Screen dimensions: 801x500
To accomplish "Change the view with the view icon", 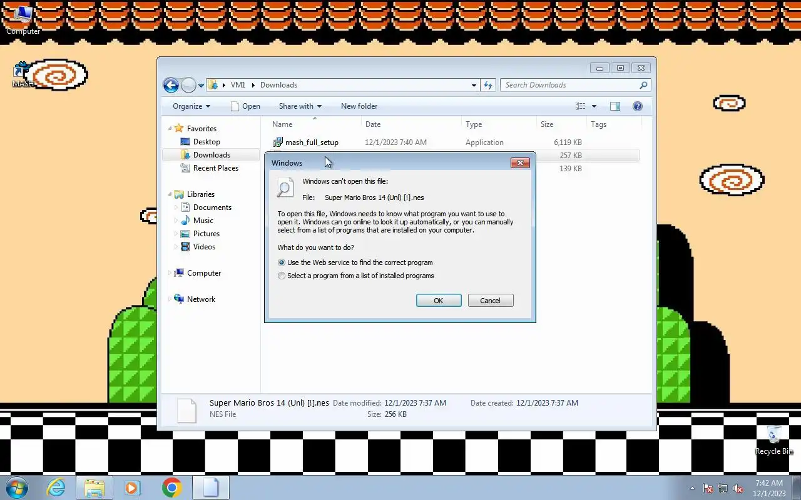I will click(581, 106).
